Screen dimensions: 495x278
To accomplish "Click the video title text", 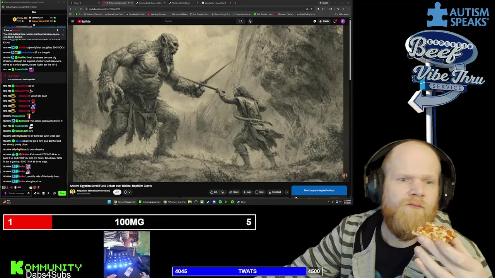I will pos(111,186).
